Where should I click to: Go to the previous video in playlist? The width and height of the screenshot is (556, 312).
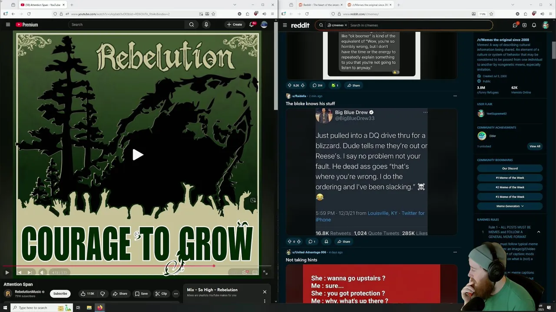tap(19, 273)
